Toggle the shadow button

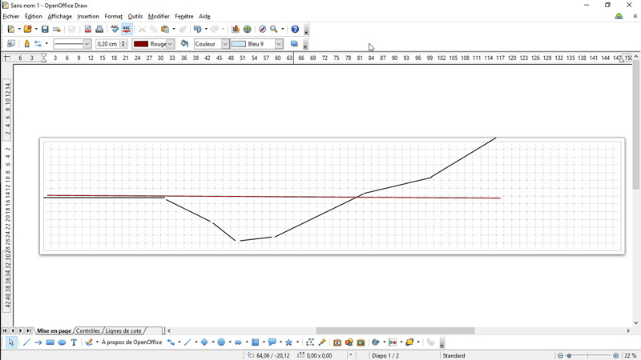click(x=294, y=44)
